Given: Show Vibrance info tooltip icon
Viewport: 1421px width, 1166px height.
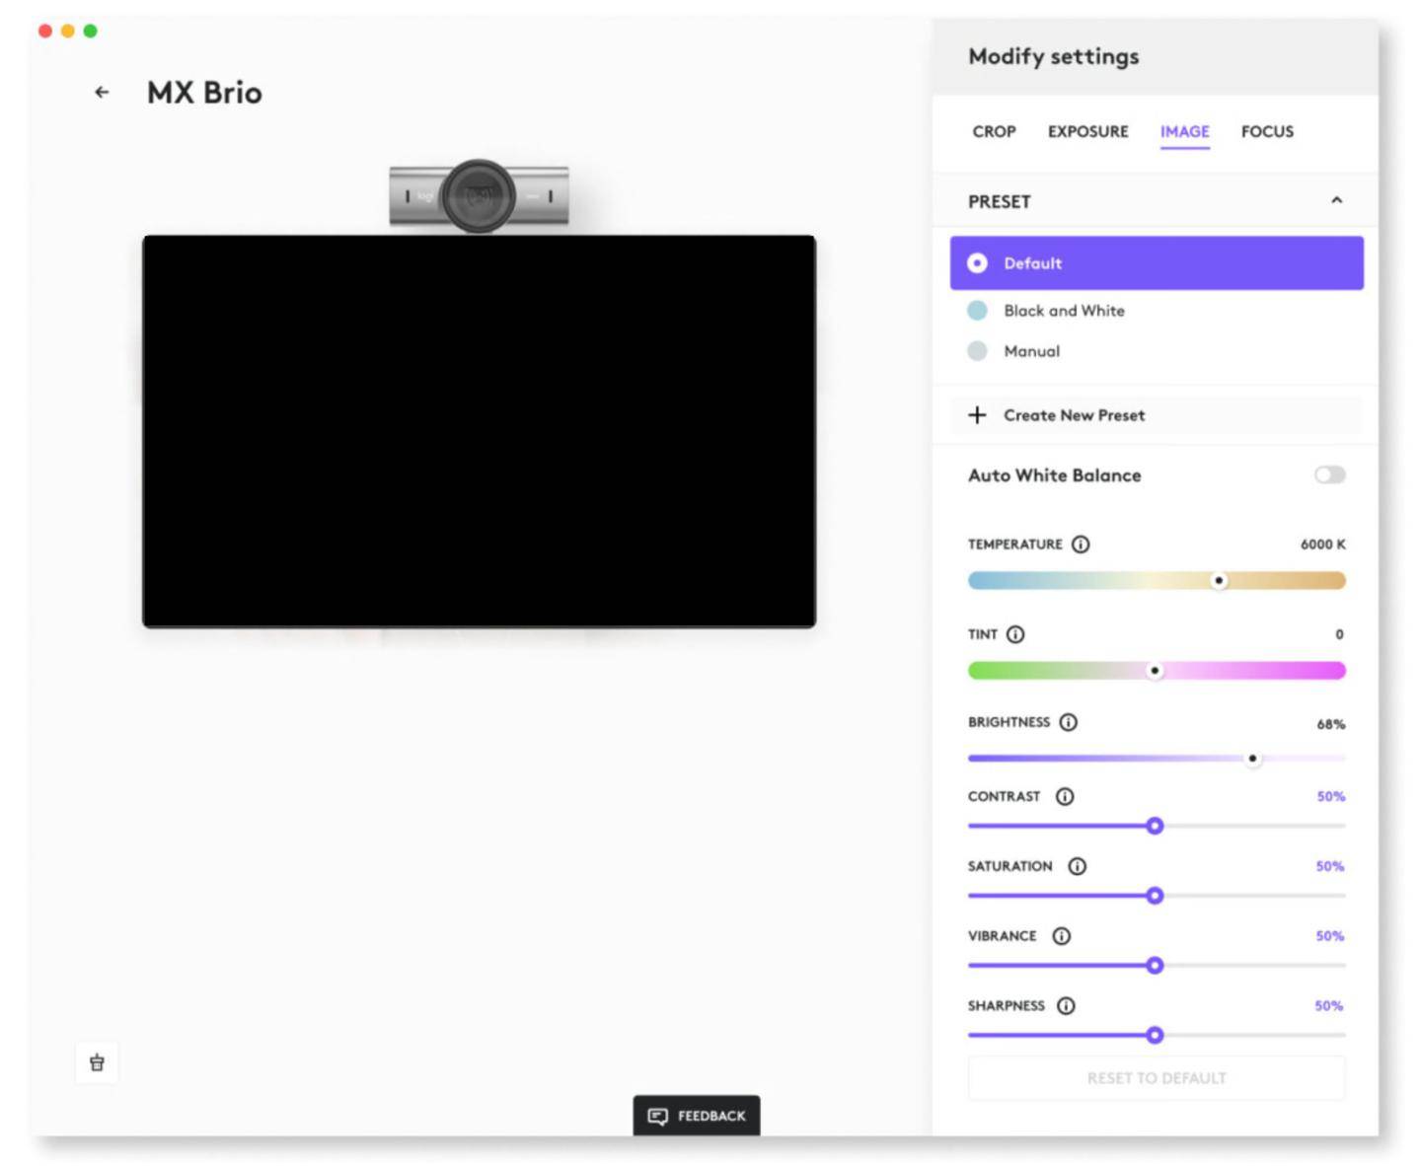Looking at the screenshot, I should pyautogui.click(x=1061, y=936).
